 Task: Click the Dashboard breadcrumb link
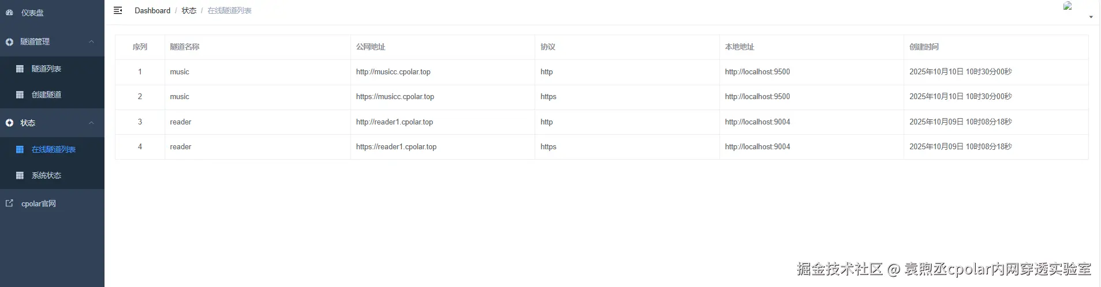152,10
